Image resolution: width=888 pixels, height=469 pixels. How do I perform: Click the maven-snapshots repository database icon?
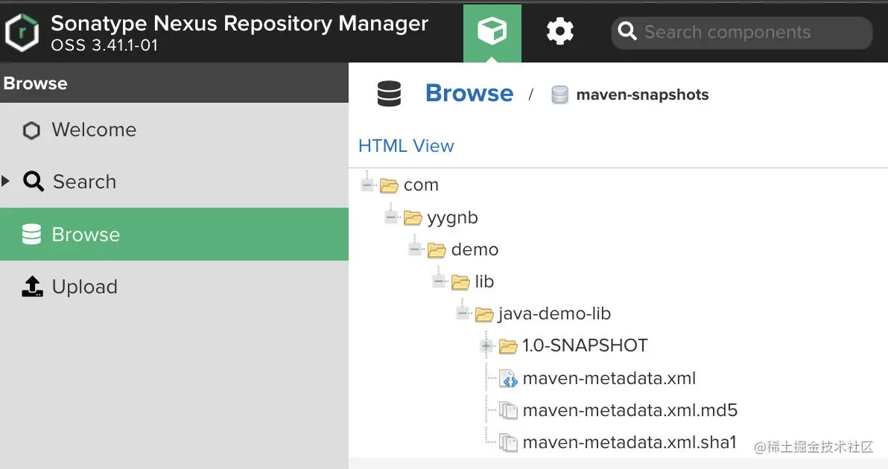pos(559,95)
